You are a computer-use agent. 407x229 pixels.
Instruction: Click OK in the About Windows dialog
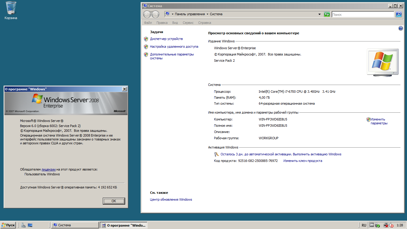click(114, 201)
